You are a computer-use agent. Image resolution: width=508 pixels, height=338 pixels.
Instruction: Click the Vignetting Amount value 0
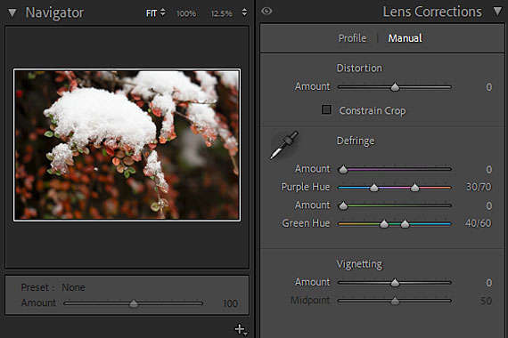[489, 283]
